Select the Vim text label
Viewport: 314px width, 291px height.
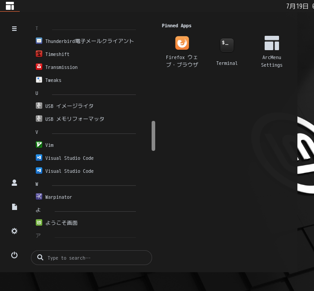tap(49, 145)
